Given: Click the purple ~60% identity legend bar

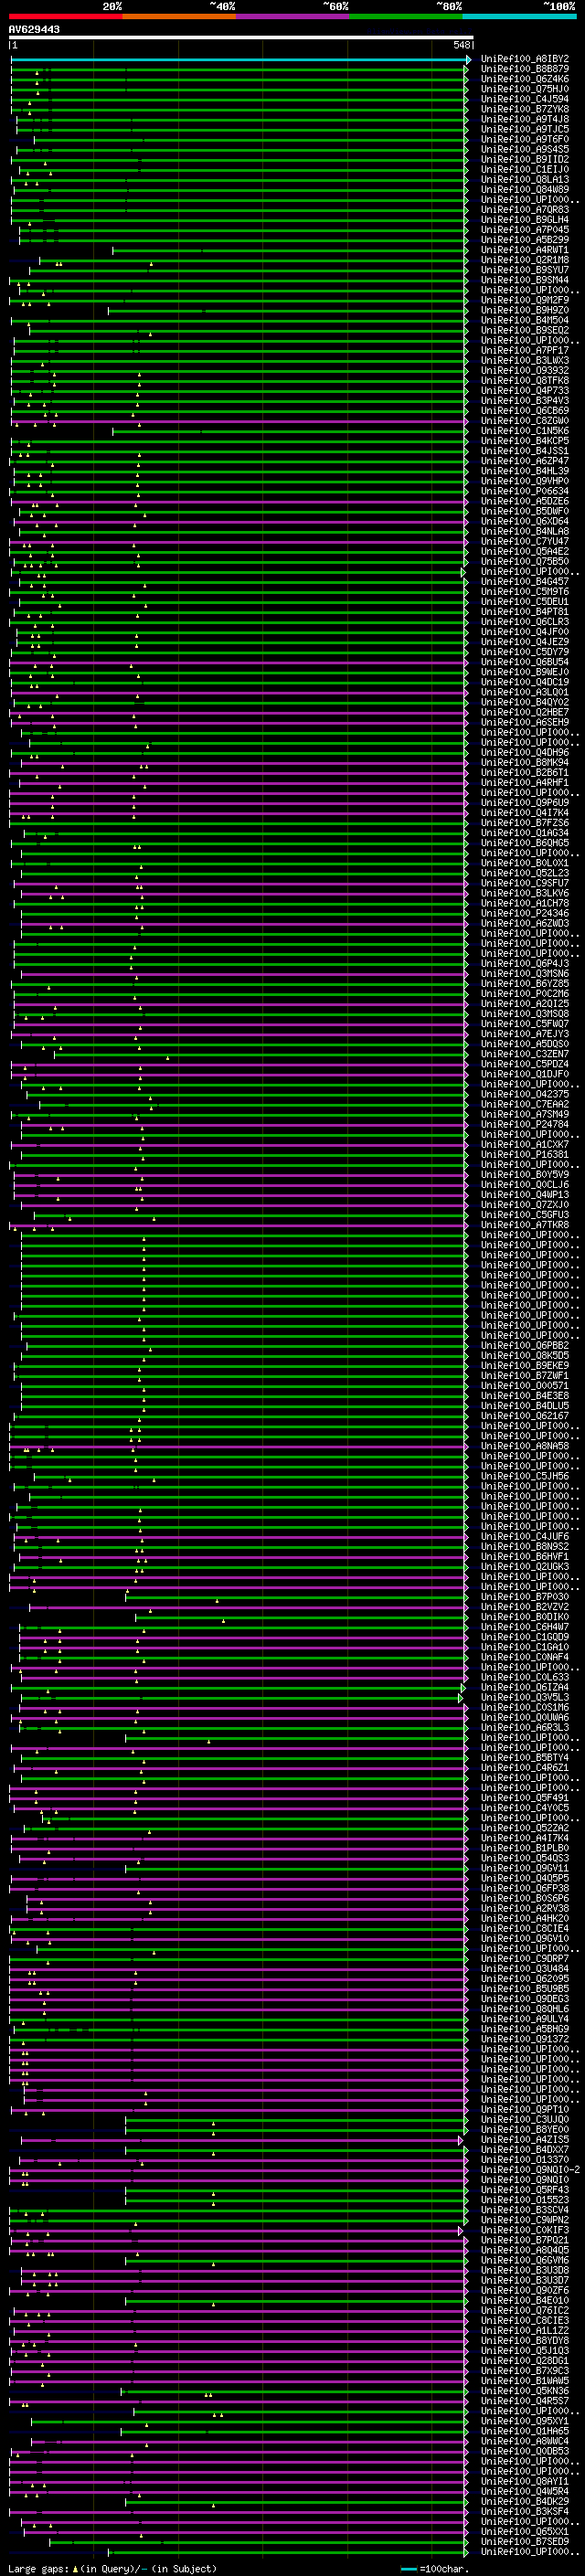Looking at the screenshot, I should coord(293,17).
